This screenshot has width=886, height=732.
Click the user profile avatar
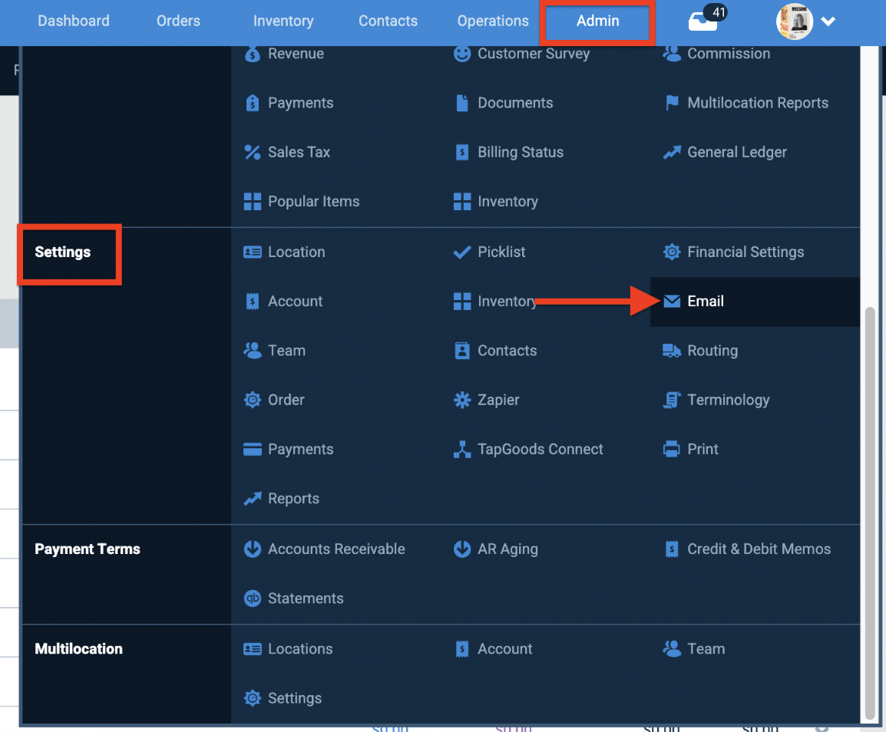pos(794,21)
